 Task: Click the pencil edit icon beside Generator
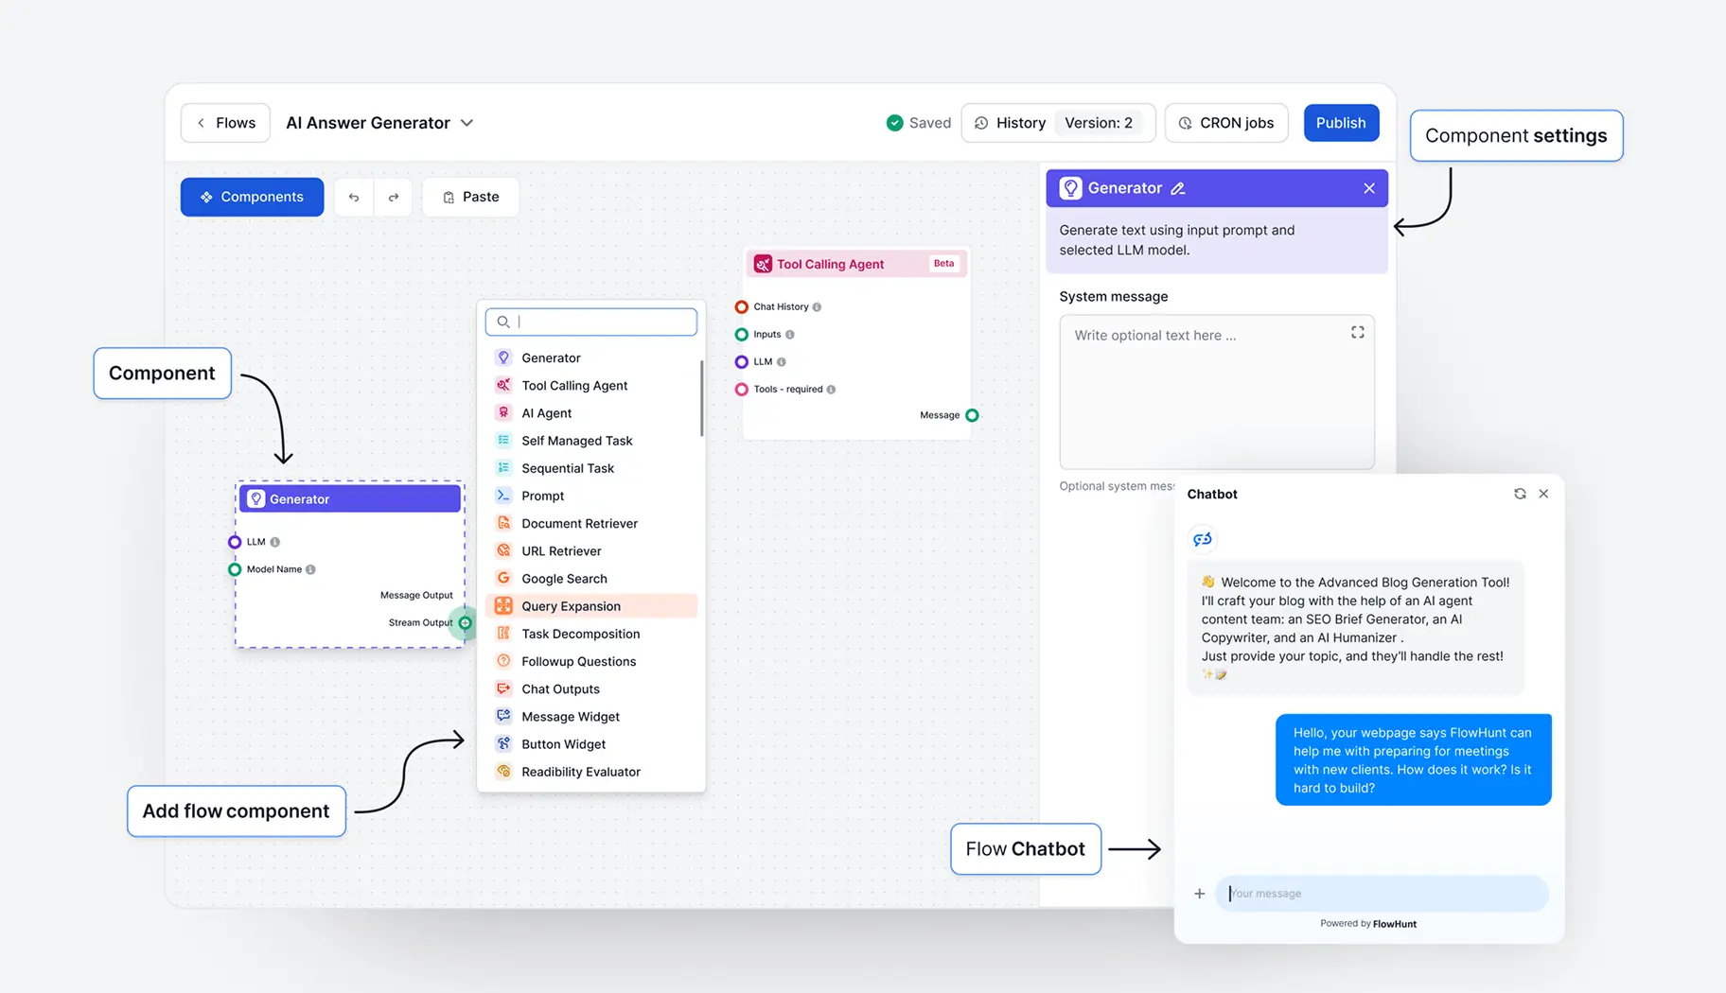[x=1178, y=189]
